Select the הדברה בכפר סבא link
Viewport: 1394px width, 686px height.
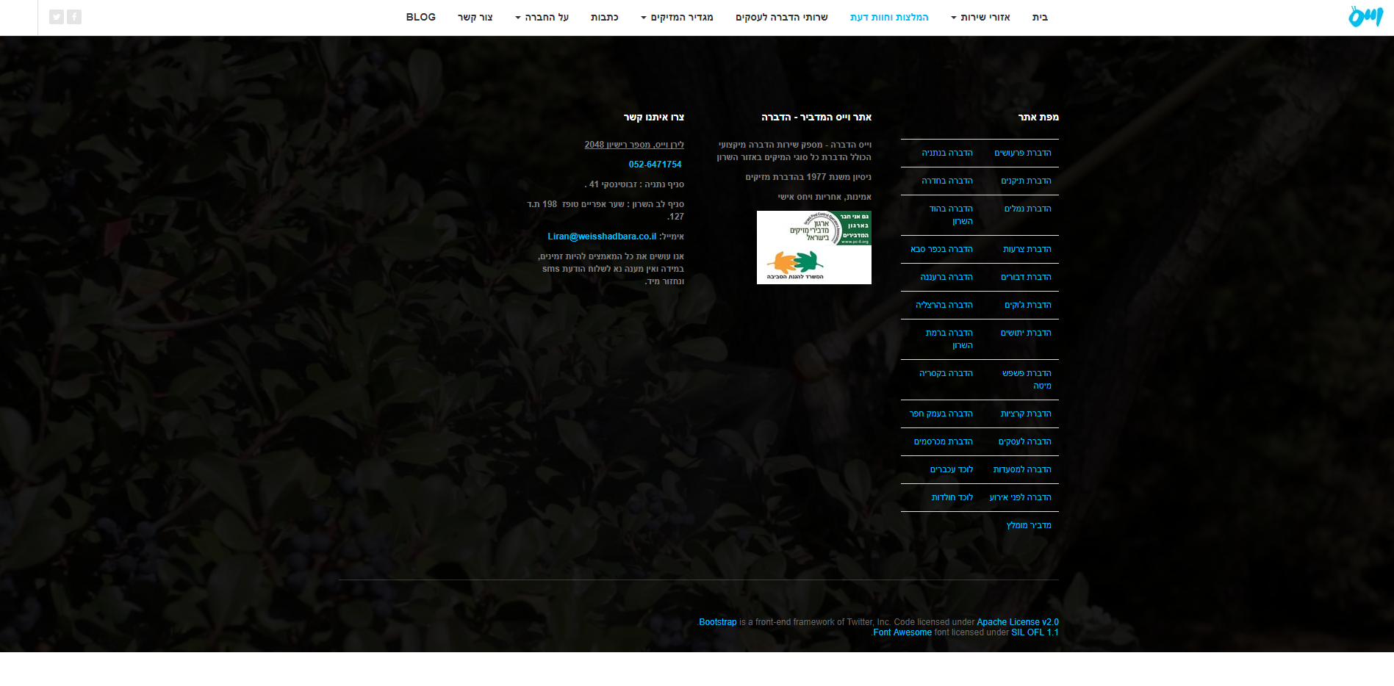click(941, 249)
